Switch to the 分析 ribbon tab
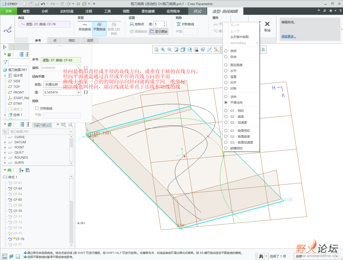343x260 pixels. pyautogui.click(x=45, y=11)
